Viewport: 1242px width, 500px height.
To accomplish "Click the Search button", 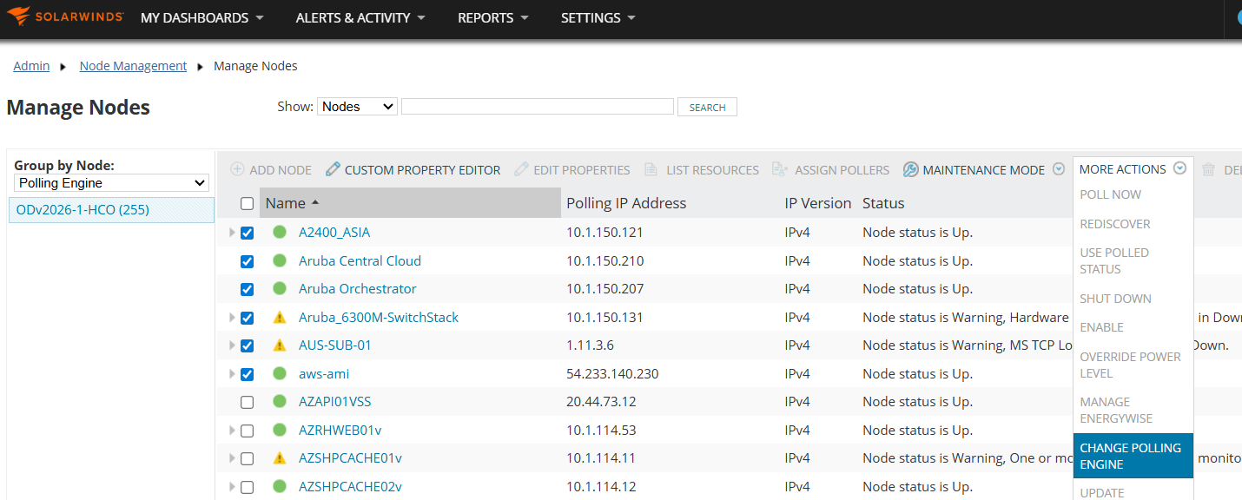I will point(707,107).
